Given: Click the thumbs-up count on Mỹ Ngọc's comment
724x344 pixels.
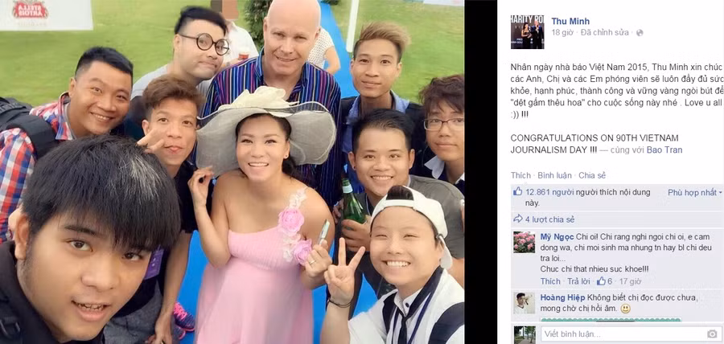Looking at the screenshot, I should point(604,281).
